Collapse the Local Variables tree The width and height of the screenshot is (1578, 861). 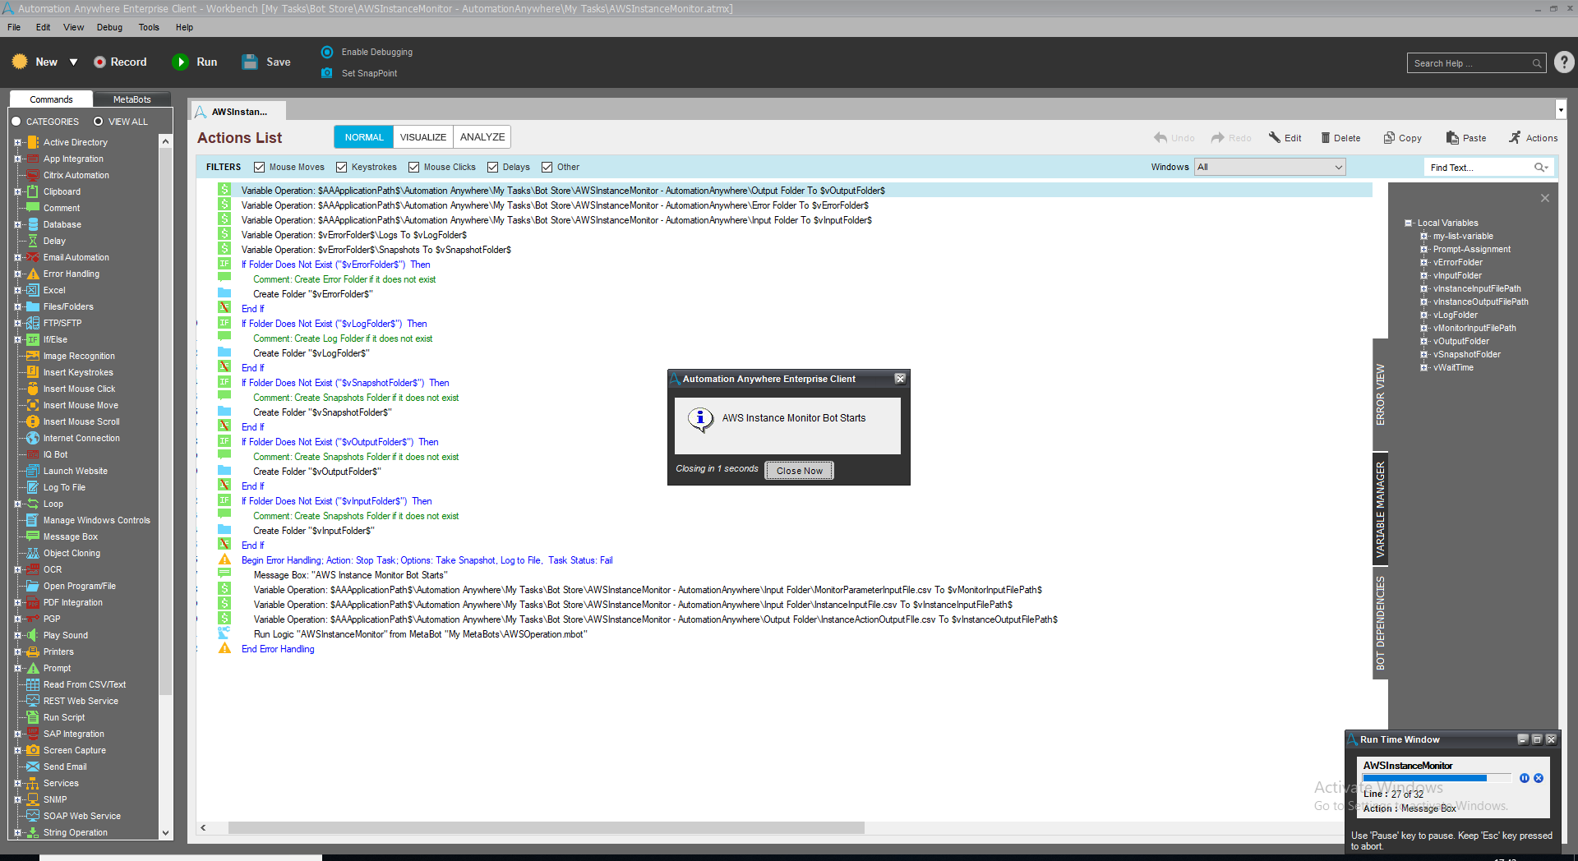pos(1408,223)
